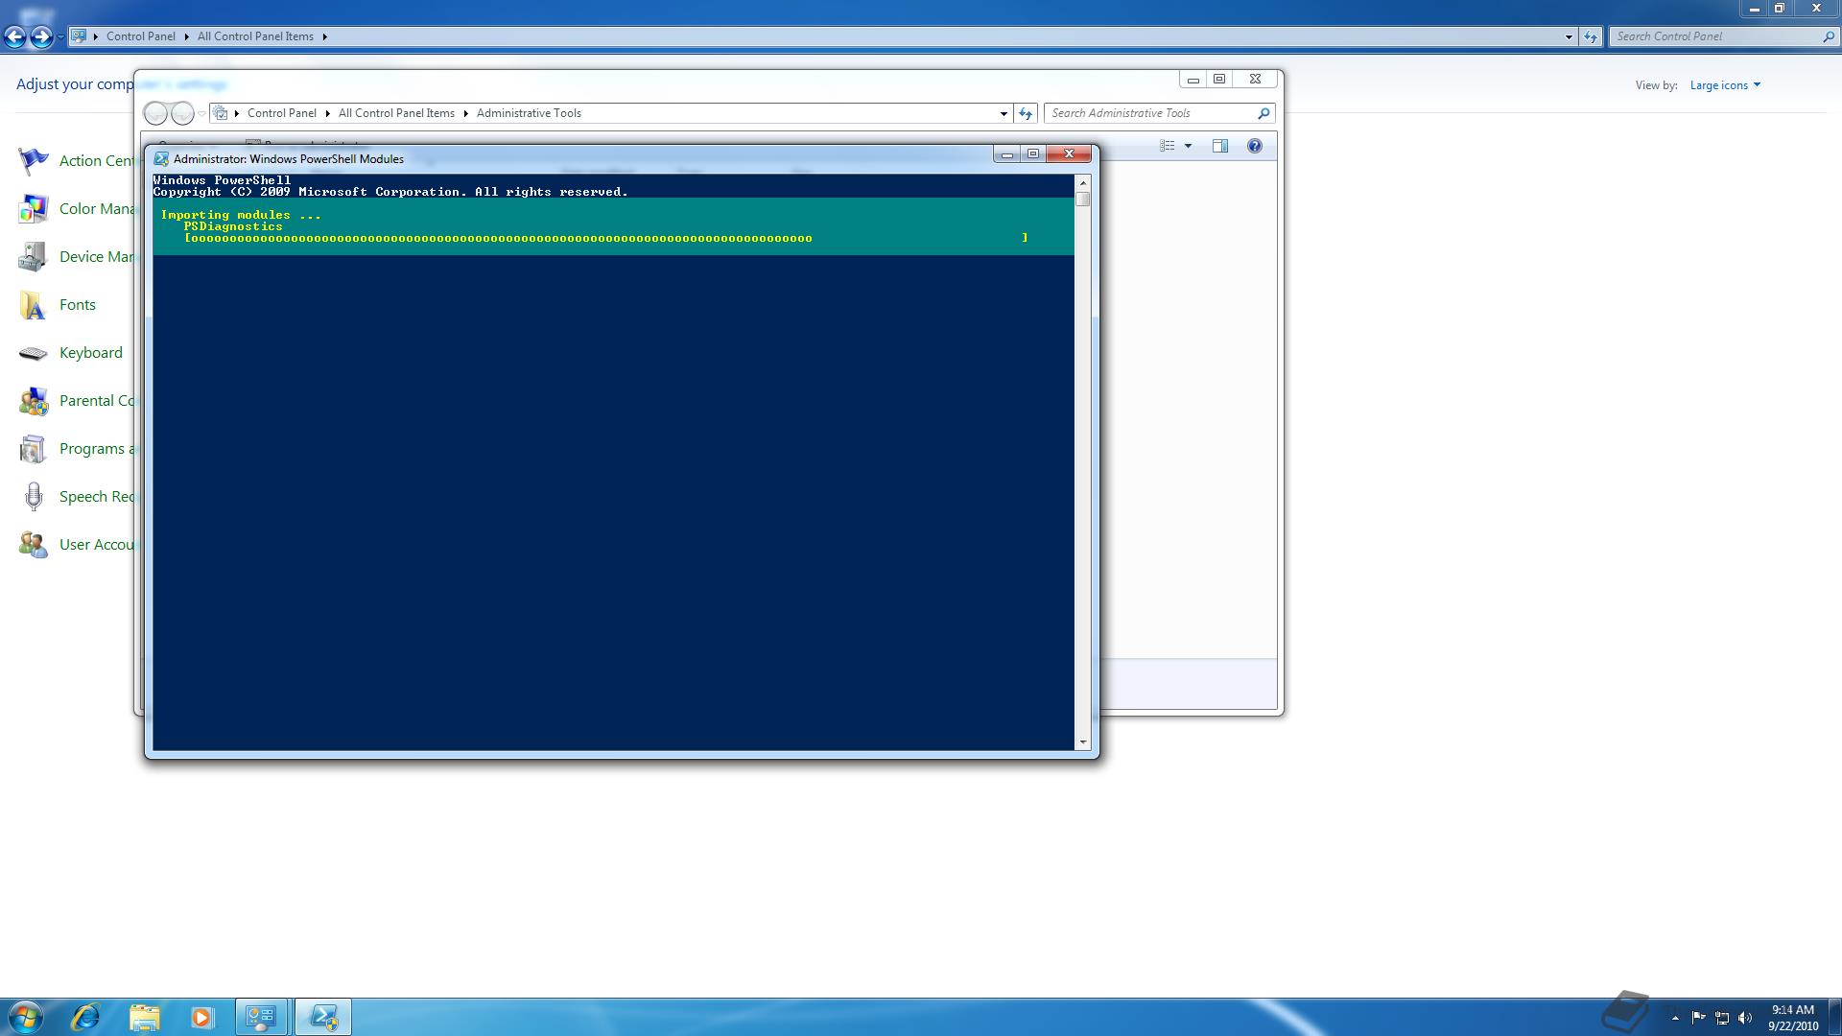
Task: Open the Programs and Features icon
Action: tap(34, 449)
